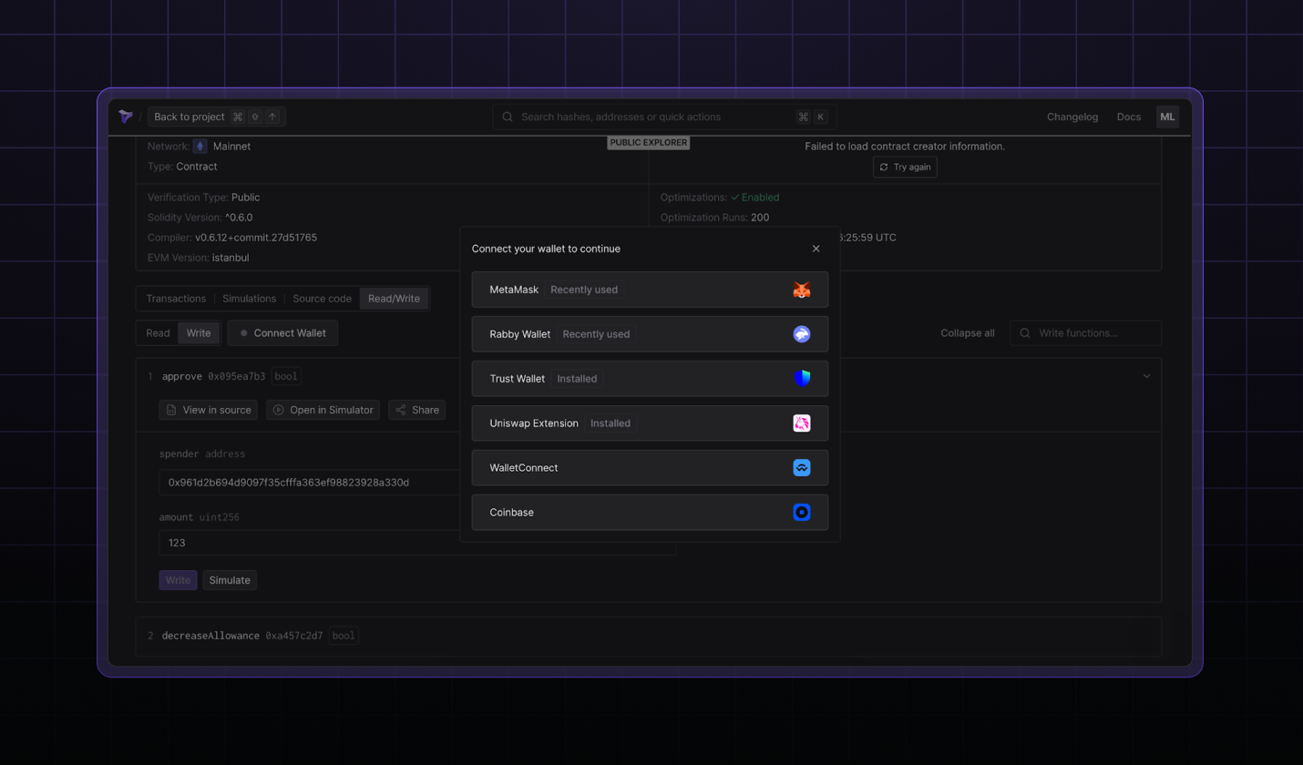The width and height of the screenshot is (1303, 765).
Task: Click Collapse all functions
Action: click(x=967, y=333)
